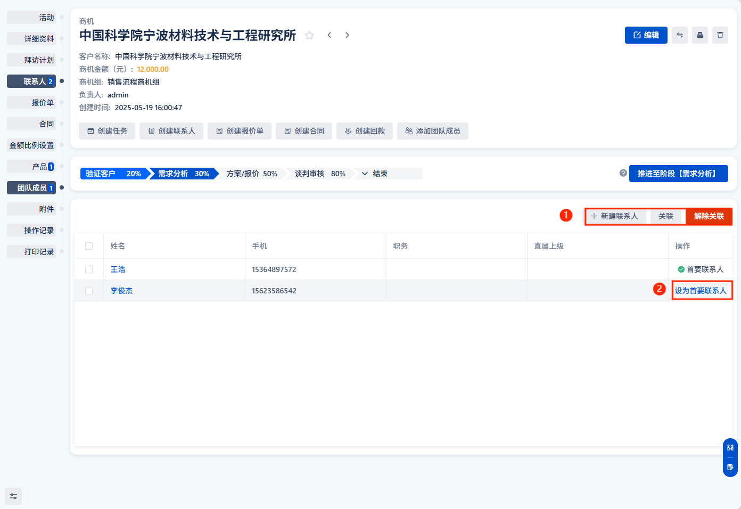
Task: Open the 打印记录 sidebar tab
Action: (31, 252)
